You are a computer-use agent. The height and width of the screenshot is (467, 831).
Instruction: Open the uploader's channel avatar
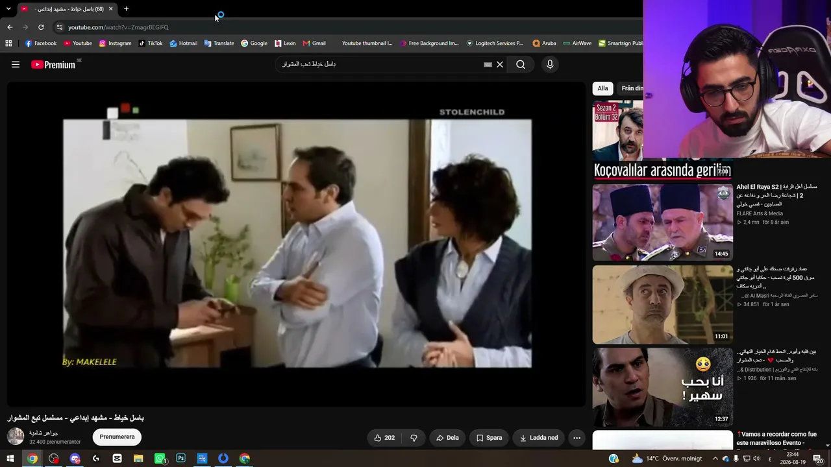point(16,437)
